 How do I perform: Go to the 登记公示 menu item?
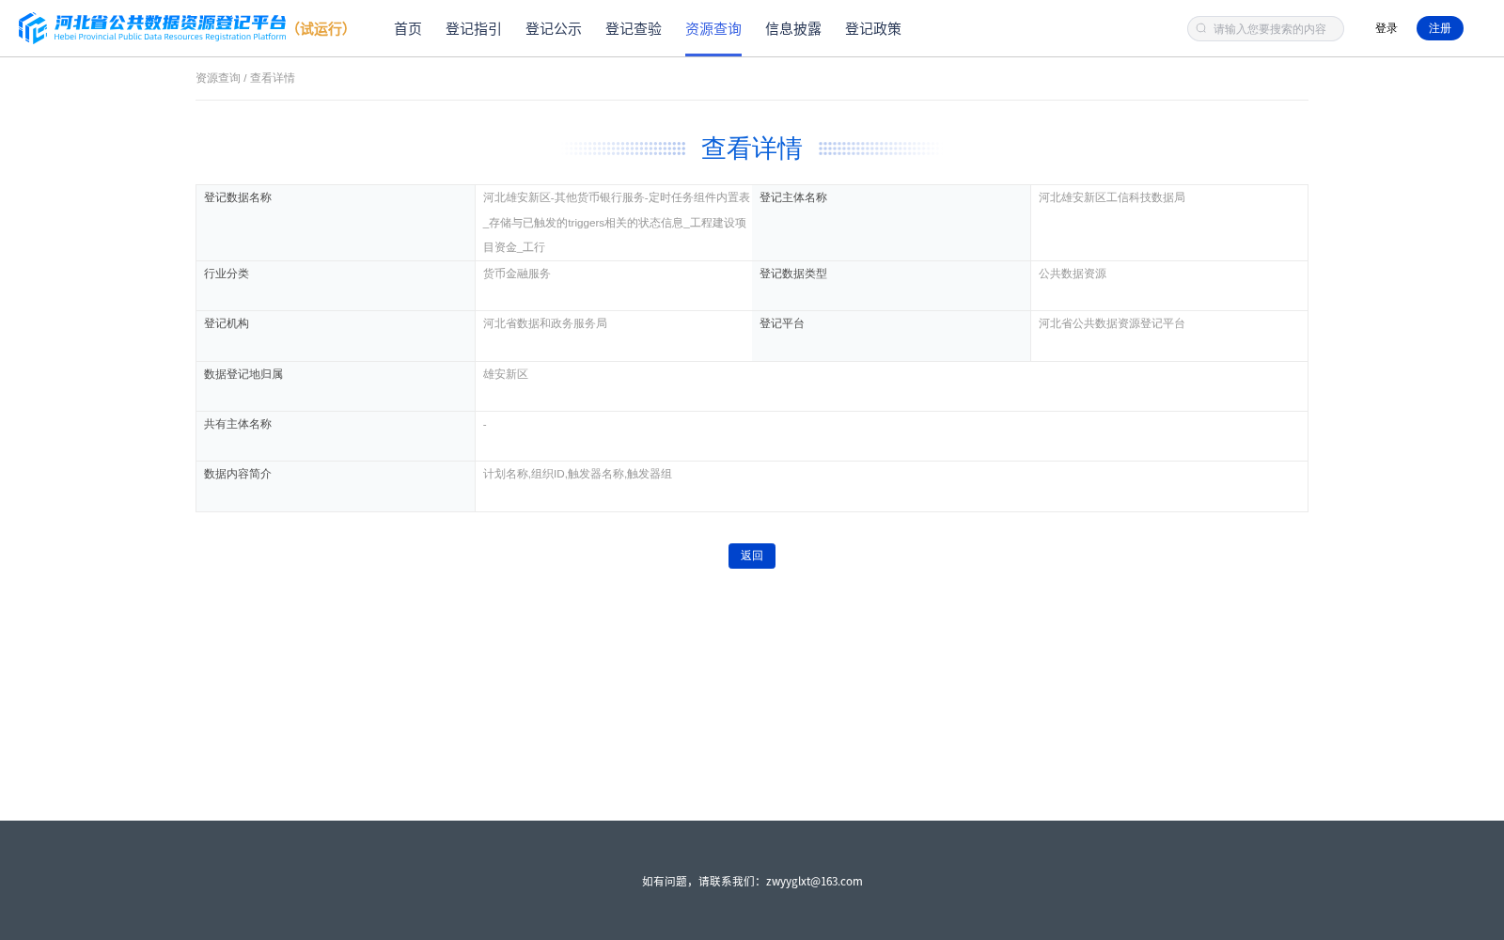tap(554, 29)
